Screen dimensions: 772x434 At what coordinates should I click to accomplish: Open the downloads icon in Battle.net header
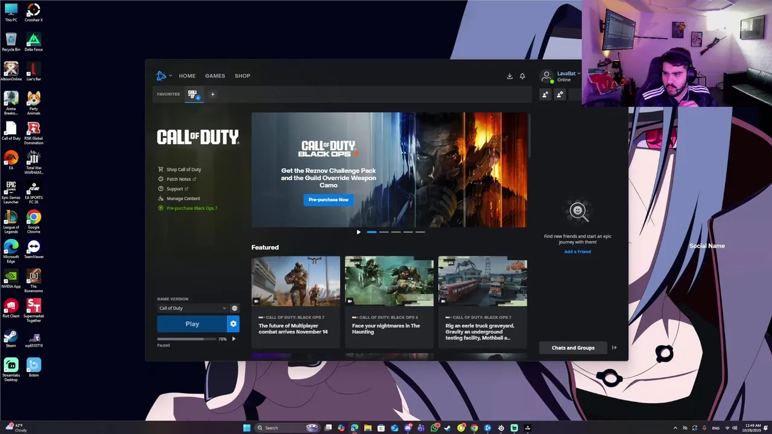click(x=510, y=76)
